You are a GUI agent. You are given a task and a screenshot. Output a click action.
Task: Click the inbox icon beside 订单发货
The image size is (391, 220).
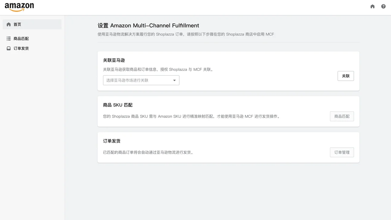pyautogui.click(x=9, y=48)
